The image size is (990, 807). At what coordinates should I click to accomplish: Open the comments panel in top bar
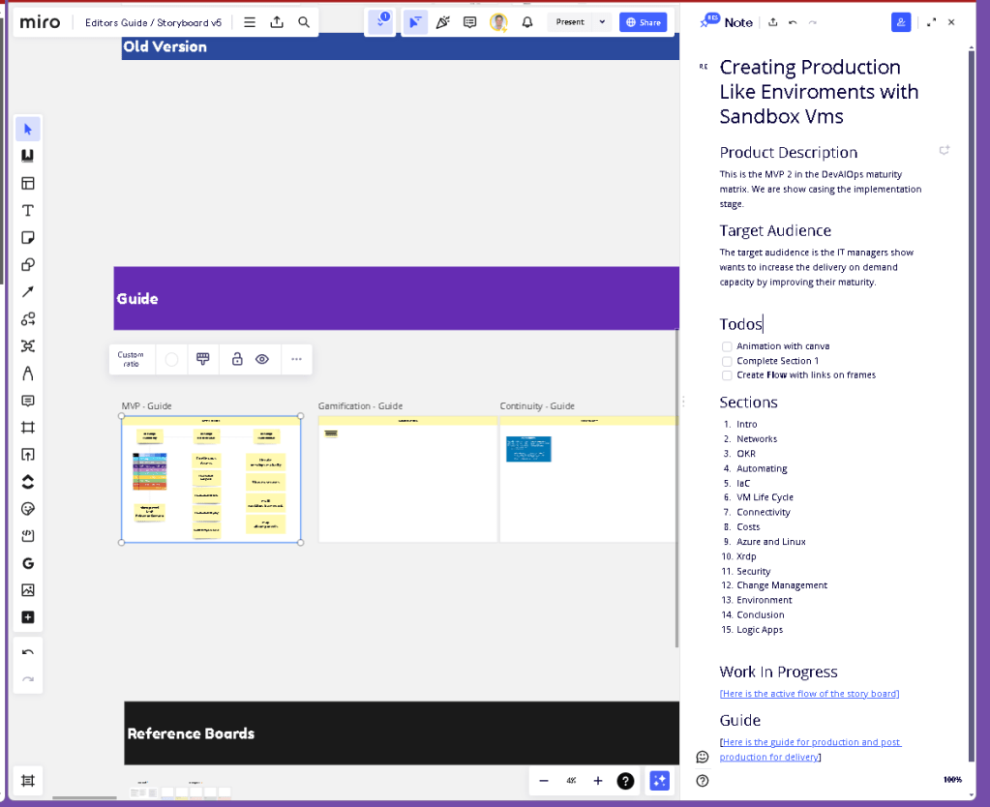pos(469,22)
